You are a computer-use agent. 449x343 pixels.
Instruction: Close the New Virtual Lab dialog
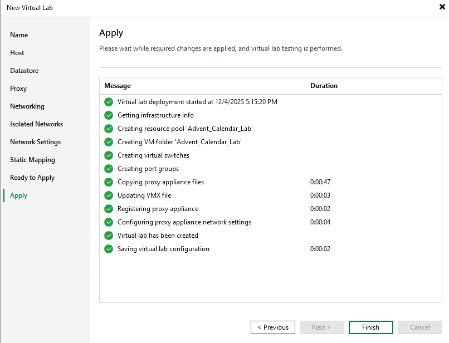[x=442, y=7]
